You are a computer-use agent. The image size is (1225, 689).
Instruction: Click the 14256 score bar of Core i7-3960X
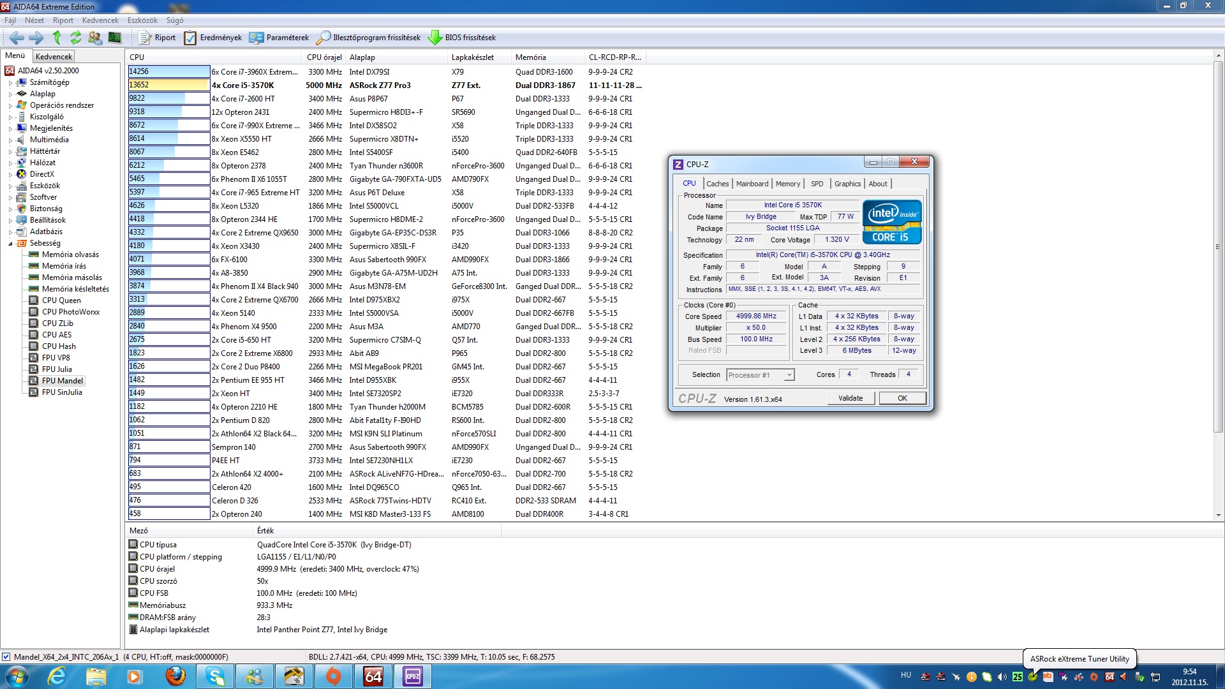coord(168,71)
